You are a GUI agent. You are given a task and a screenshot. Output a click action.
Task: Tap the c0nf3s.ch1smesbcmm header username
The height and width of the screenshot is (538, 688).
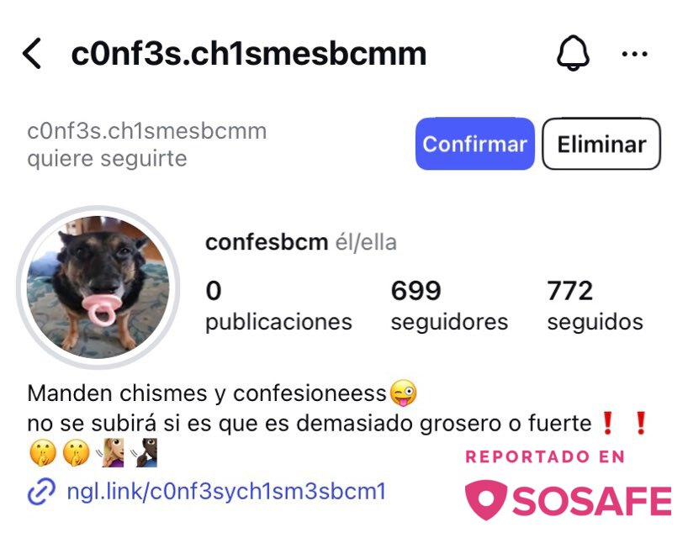coord(249,55)
